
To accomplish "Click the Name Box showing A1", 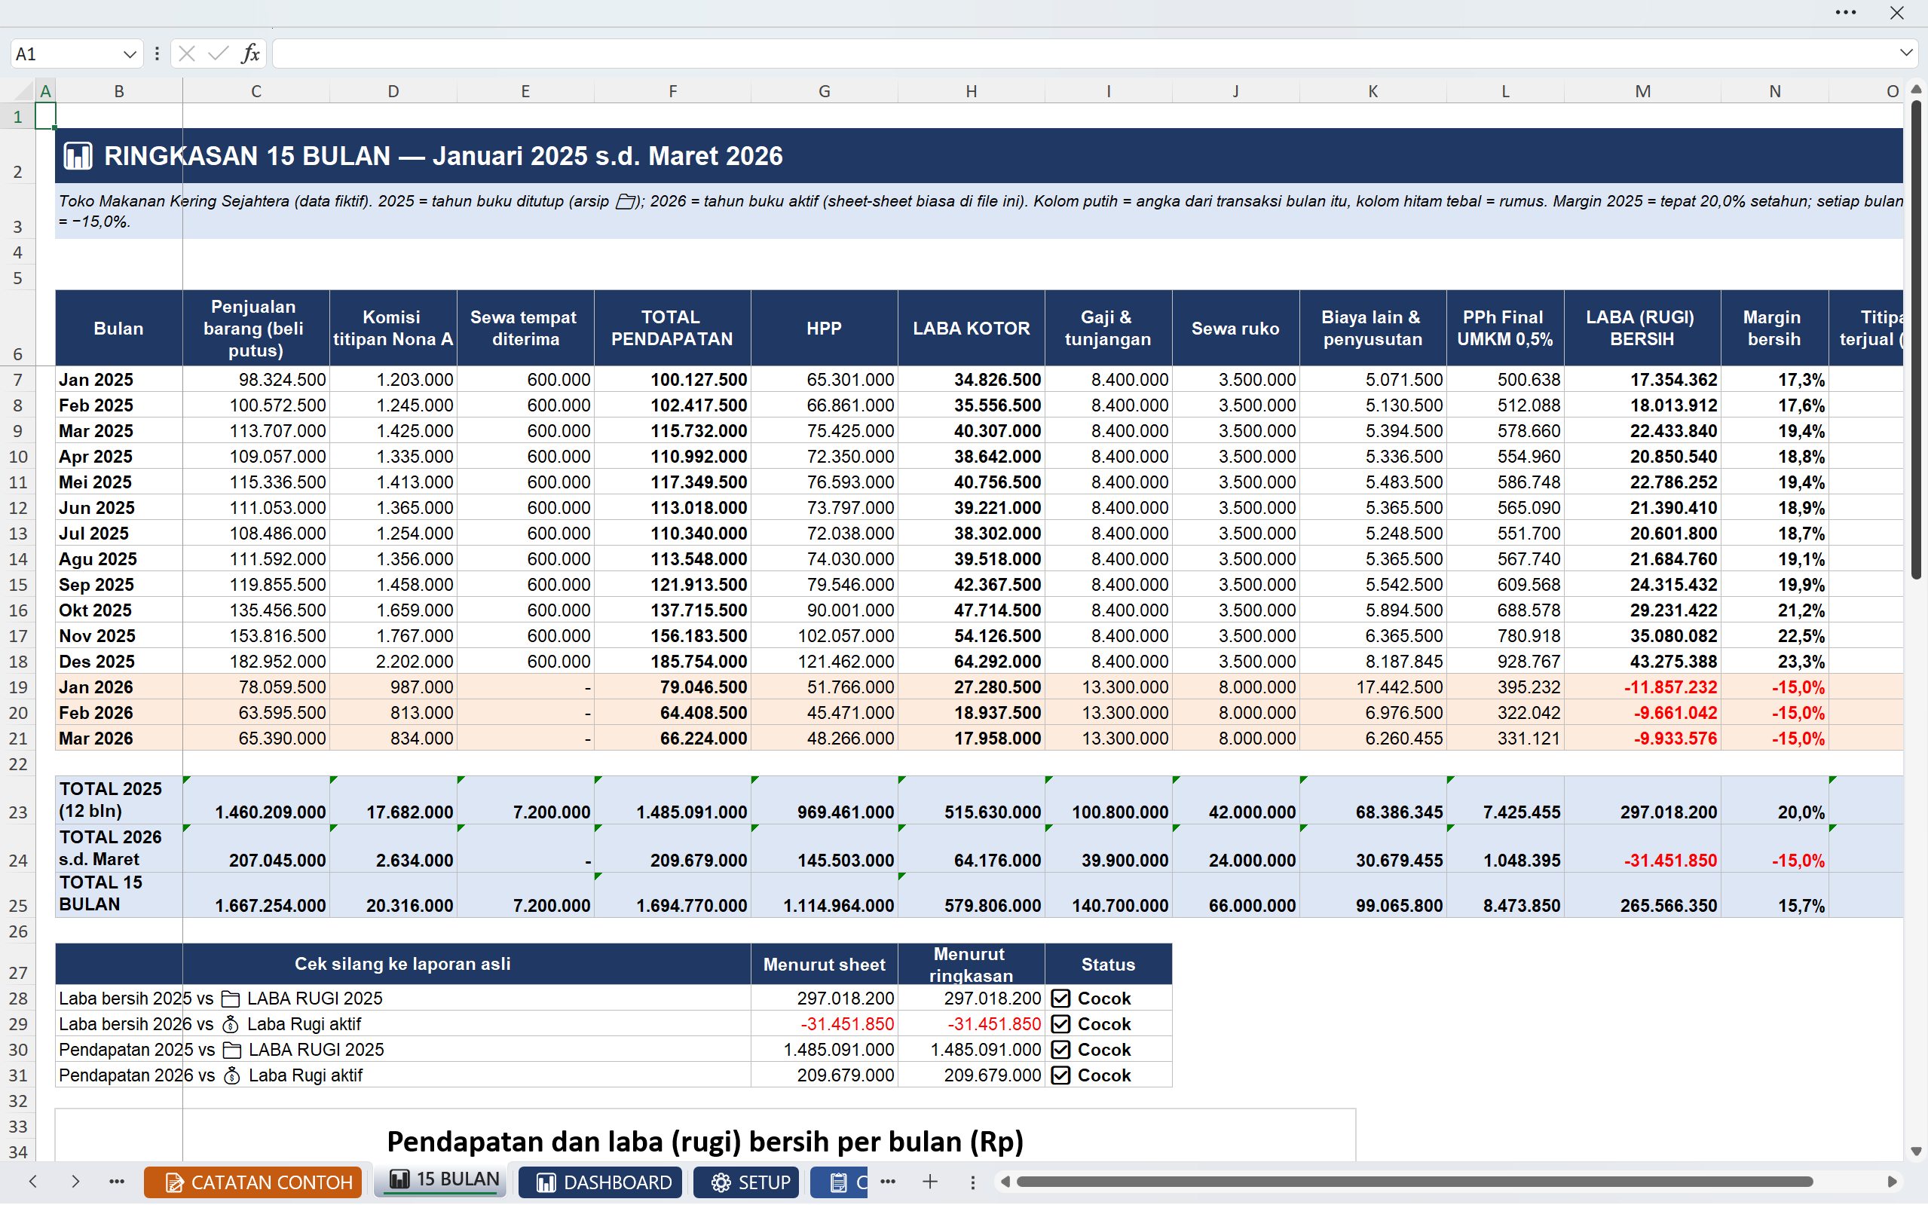I will coord(66,54).
